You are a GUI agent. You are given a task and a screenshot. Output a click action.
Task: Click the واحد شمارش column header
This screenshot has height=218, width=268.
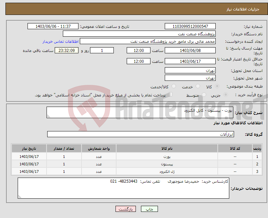tap(99, 148)
